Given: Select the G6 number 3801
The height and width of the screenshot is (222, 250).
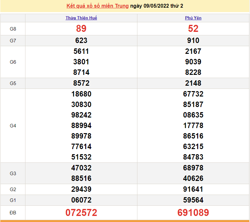Looking at the screenshot, I should point(81,62).
